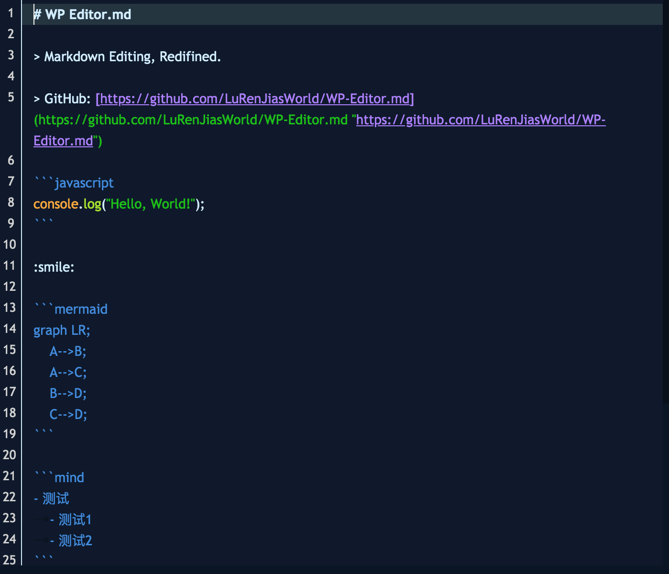Open the bracketed purple GitHub WP-Editor.md link
The height and width of the screenshot is (574, 669).
[255, 99]
